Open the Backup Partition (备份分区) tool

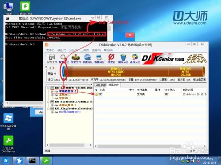click(x=135, y=59)
